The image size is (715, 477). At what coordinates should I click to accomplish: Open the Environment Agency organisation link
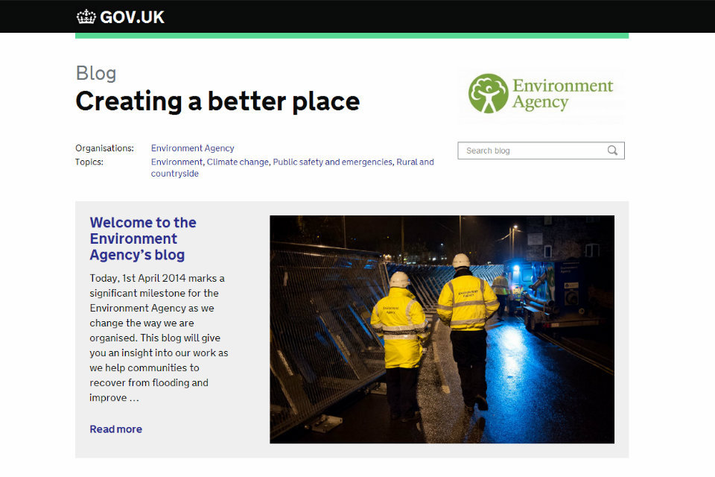coord(192,148)
